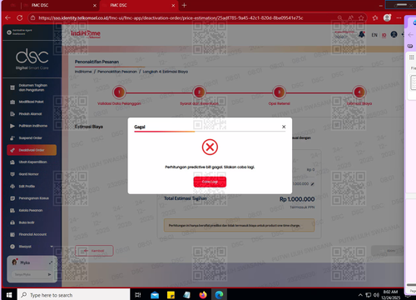416x300 pixels.
Task: Click the Kembali back button
Action: point(94,251)
